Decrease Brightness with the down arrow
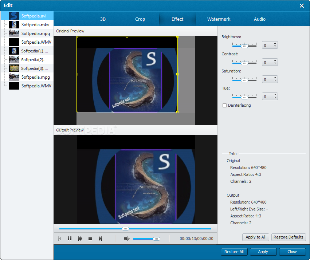This screenshot has width=310, height=260. pos(275,47)
